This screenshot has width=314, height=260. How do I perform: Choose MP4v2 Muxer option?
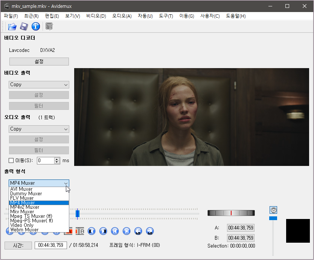[39, 207]
